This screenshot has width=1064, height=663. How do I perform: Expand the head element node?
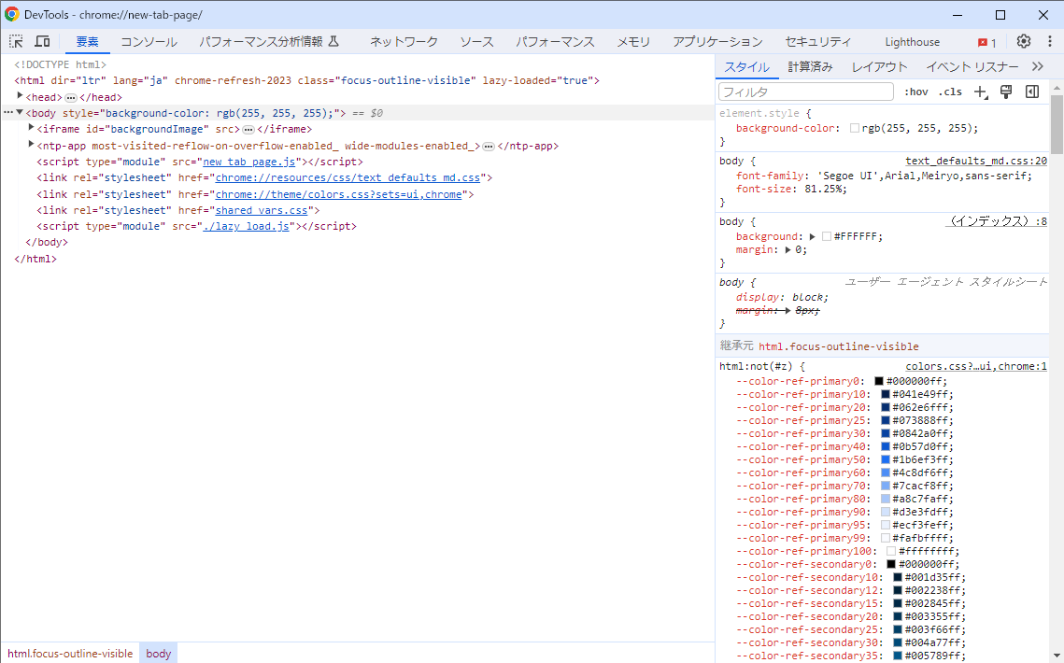[x=20, y=96]
